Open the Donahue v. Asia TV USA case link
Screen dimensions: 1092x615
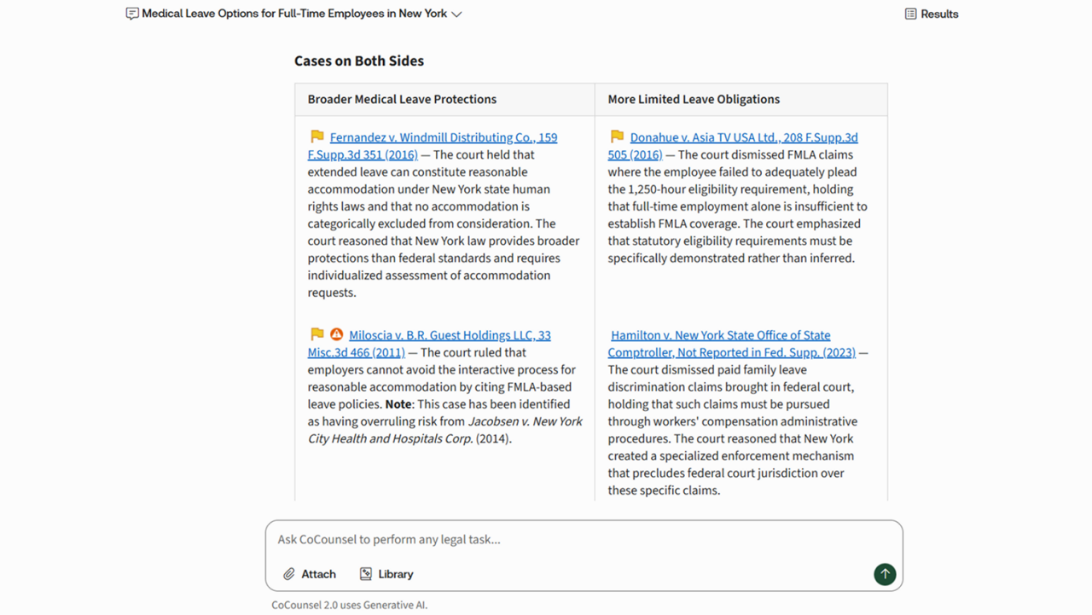coord(743,137)
